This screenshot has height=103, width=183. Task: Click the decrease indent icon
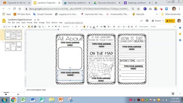point(129,27)
